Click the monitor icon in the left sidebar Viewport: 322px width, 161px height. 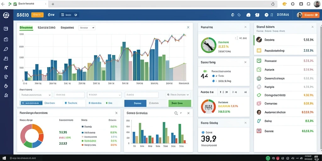(x=6, y=29)
